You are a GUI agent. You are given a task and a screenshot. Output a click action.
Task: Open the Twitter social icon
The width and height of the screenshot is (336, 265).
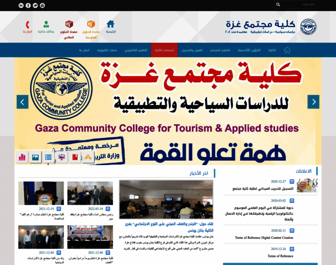[35, 5]
